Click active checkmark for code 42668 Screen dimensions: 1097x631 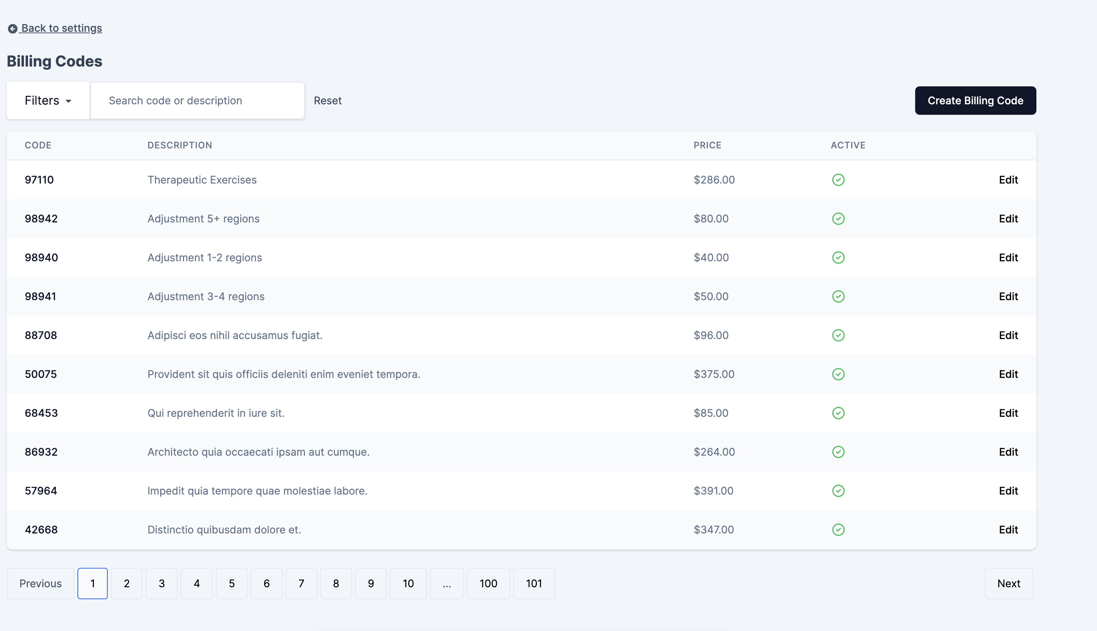[838, 530]
